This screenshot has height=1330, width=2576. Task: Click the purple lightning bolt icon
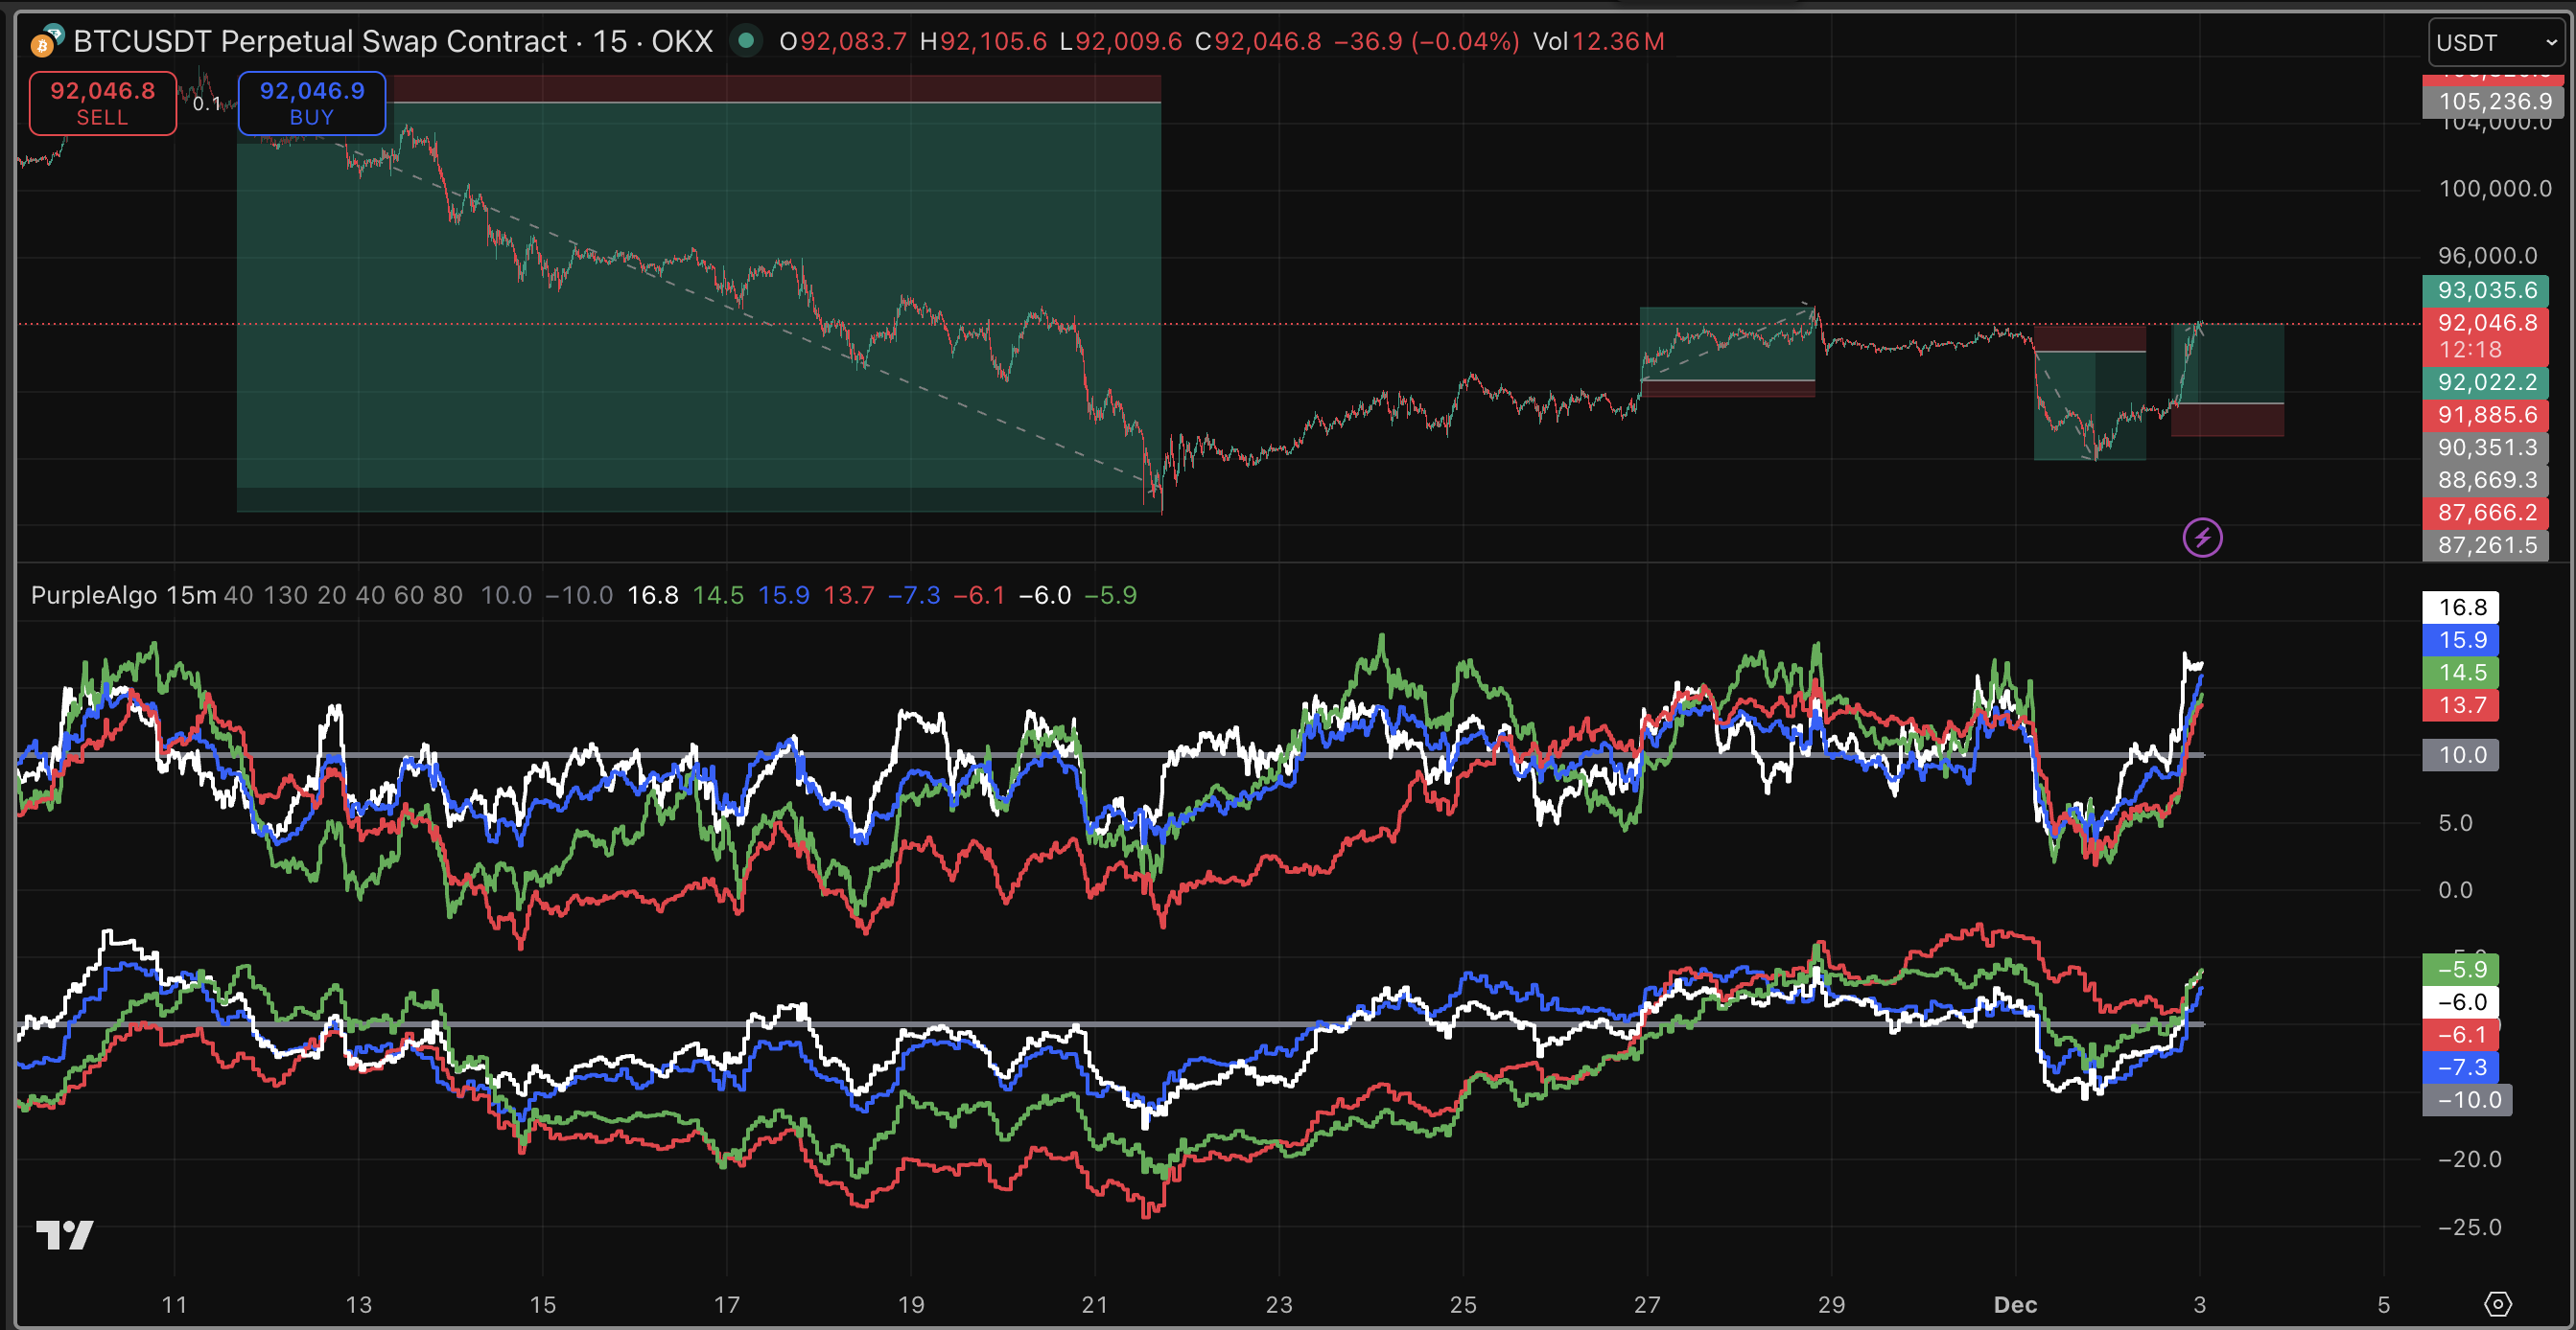[2202, 538]
